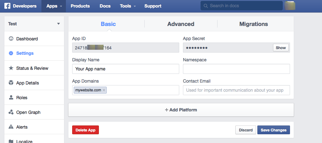Click the Display Name input field

coord(126,69)
